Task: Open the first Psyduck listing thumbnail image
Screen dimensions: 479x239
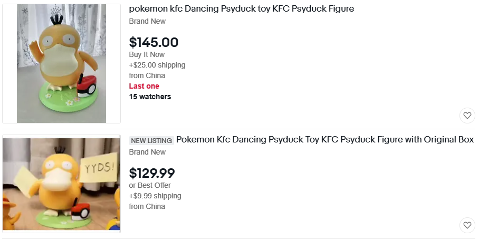Action: tap(61, 64)
